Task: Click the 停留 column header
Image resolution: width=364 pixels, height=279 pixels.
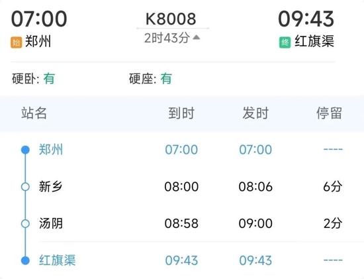Action: tap(329, 113)
